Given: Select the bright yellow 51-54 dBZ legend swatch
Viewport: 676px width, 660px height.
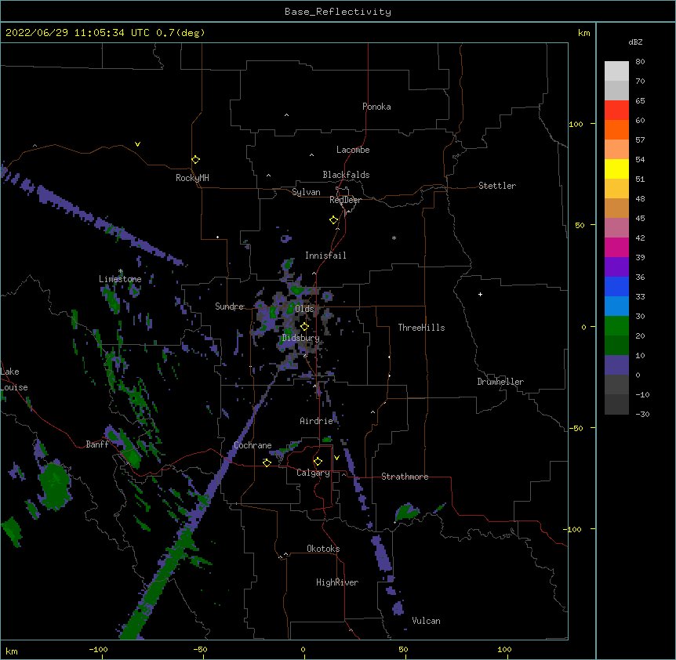Looking at the screenshot, I should 616,169.
